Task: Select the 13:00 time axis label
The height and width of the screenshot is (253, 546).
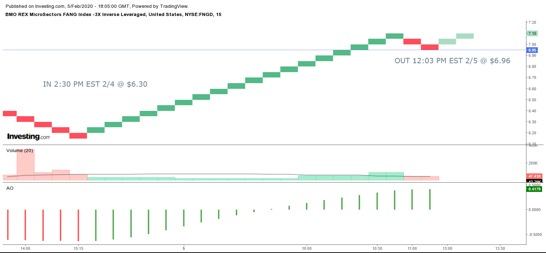Action: (x=447, y=248)
